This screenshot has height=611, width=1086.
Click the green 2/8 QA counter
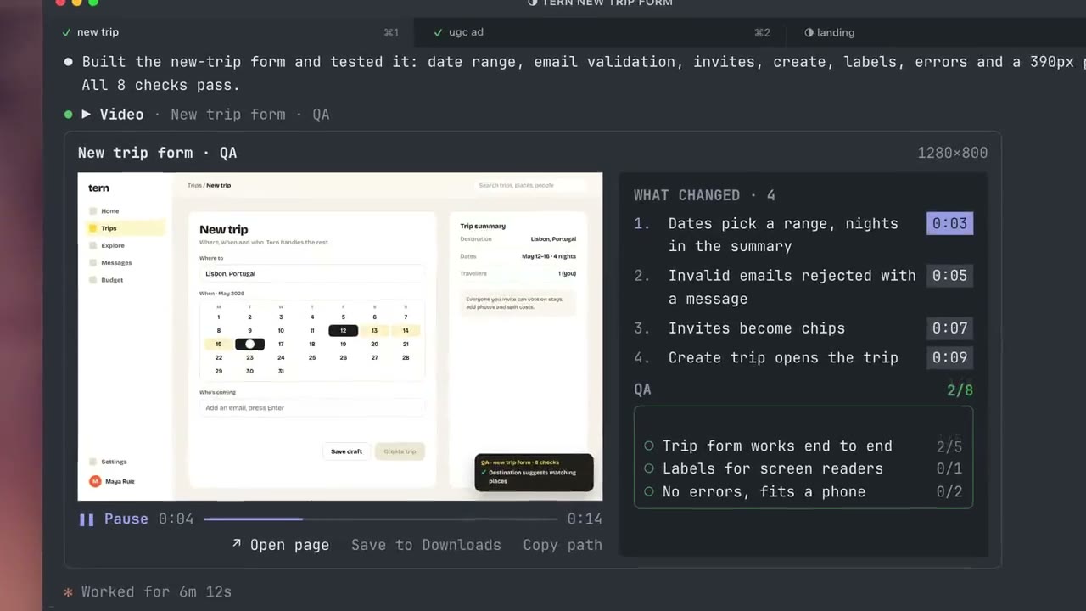(960, 390)
